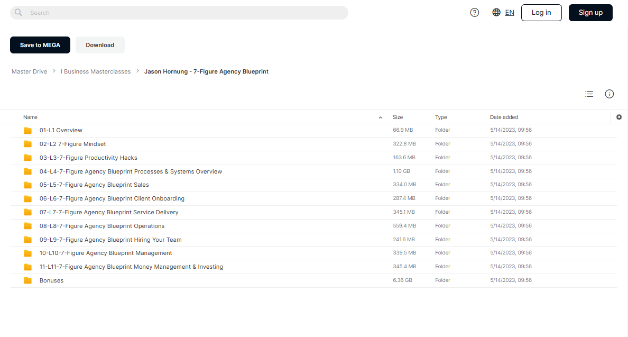Open the info panel icon

(609, 94)
